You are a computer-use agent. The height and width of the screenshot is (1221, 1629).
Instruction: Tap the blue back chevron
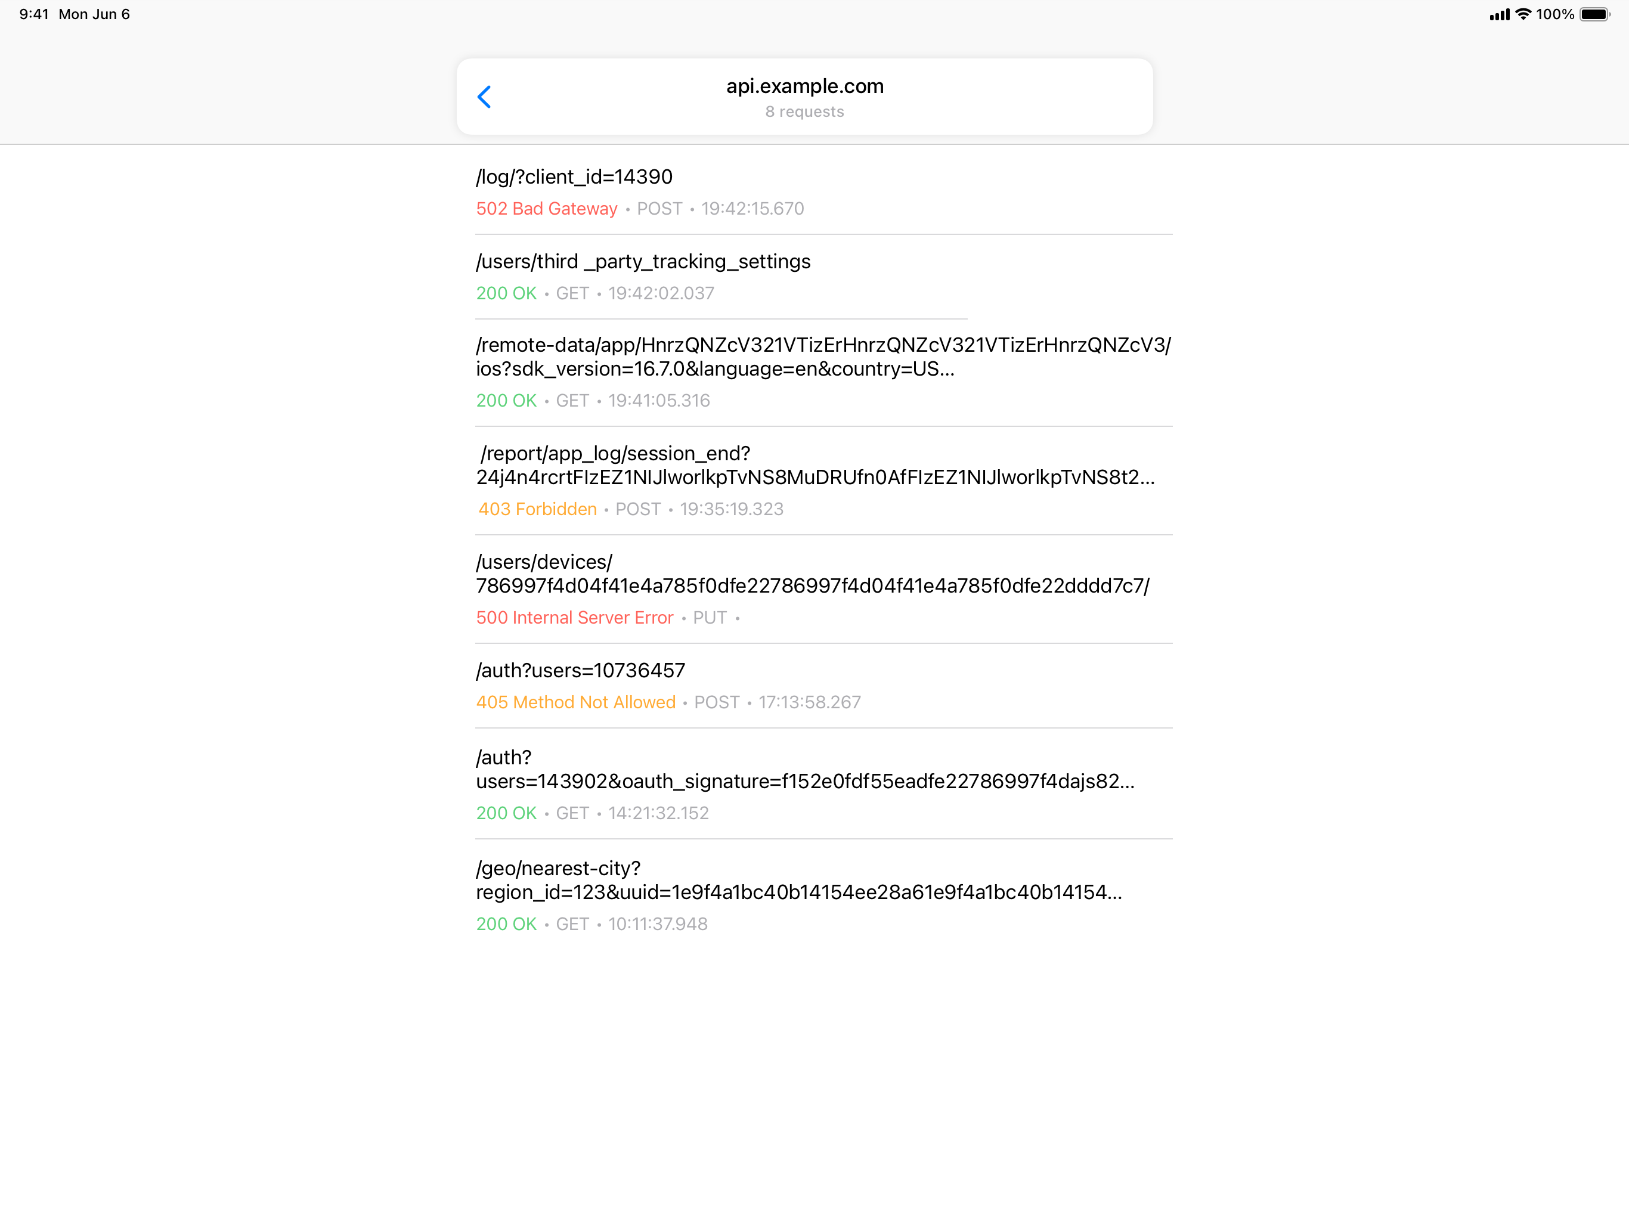click(x=485, y=97)
